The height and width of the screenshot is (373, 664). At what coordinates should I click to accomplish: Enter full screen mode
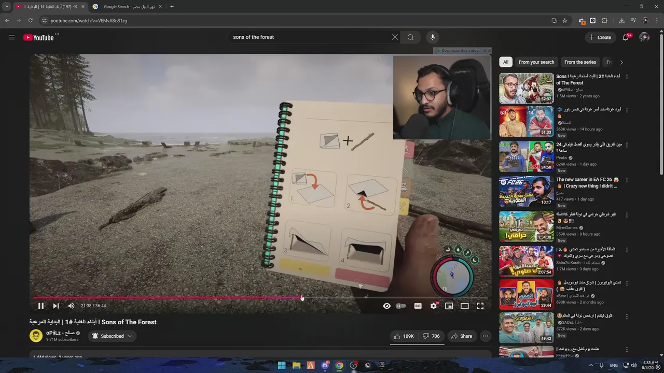480,306
